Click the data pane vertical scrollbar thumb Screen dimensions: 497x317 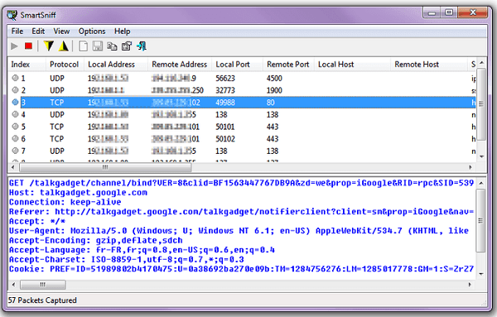coord(481,220)
